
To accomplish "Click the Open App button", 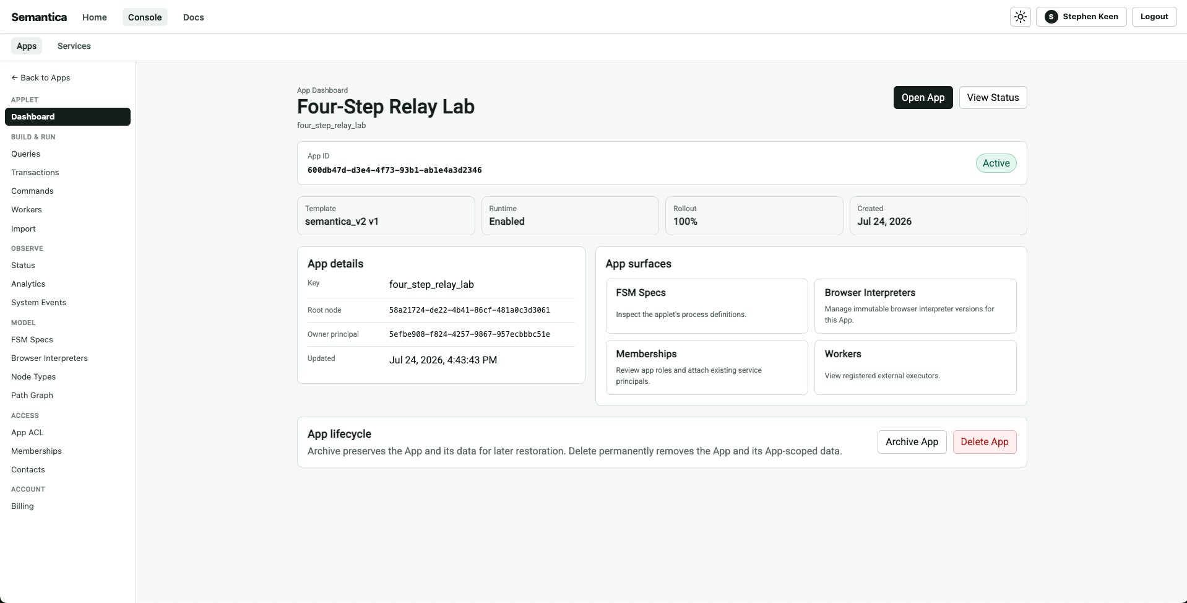I will (x=923, y=97).
